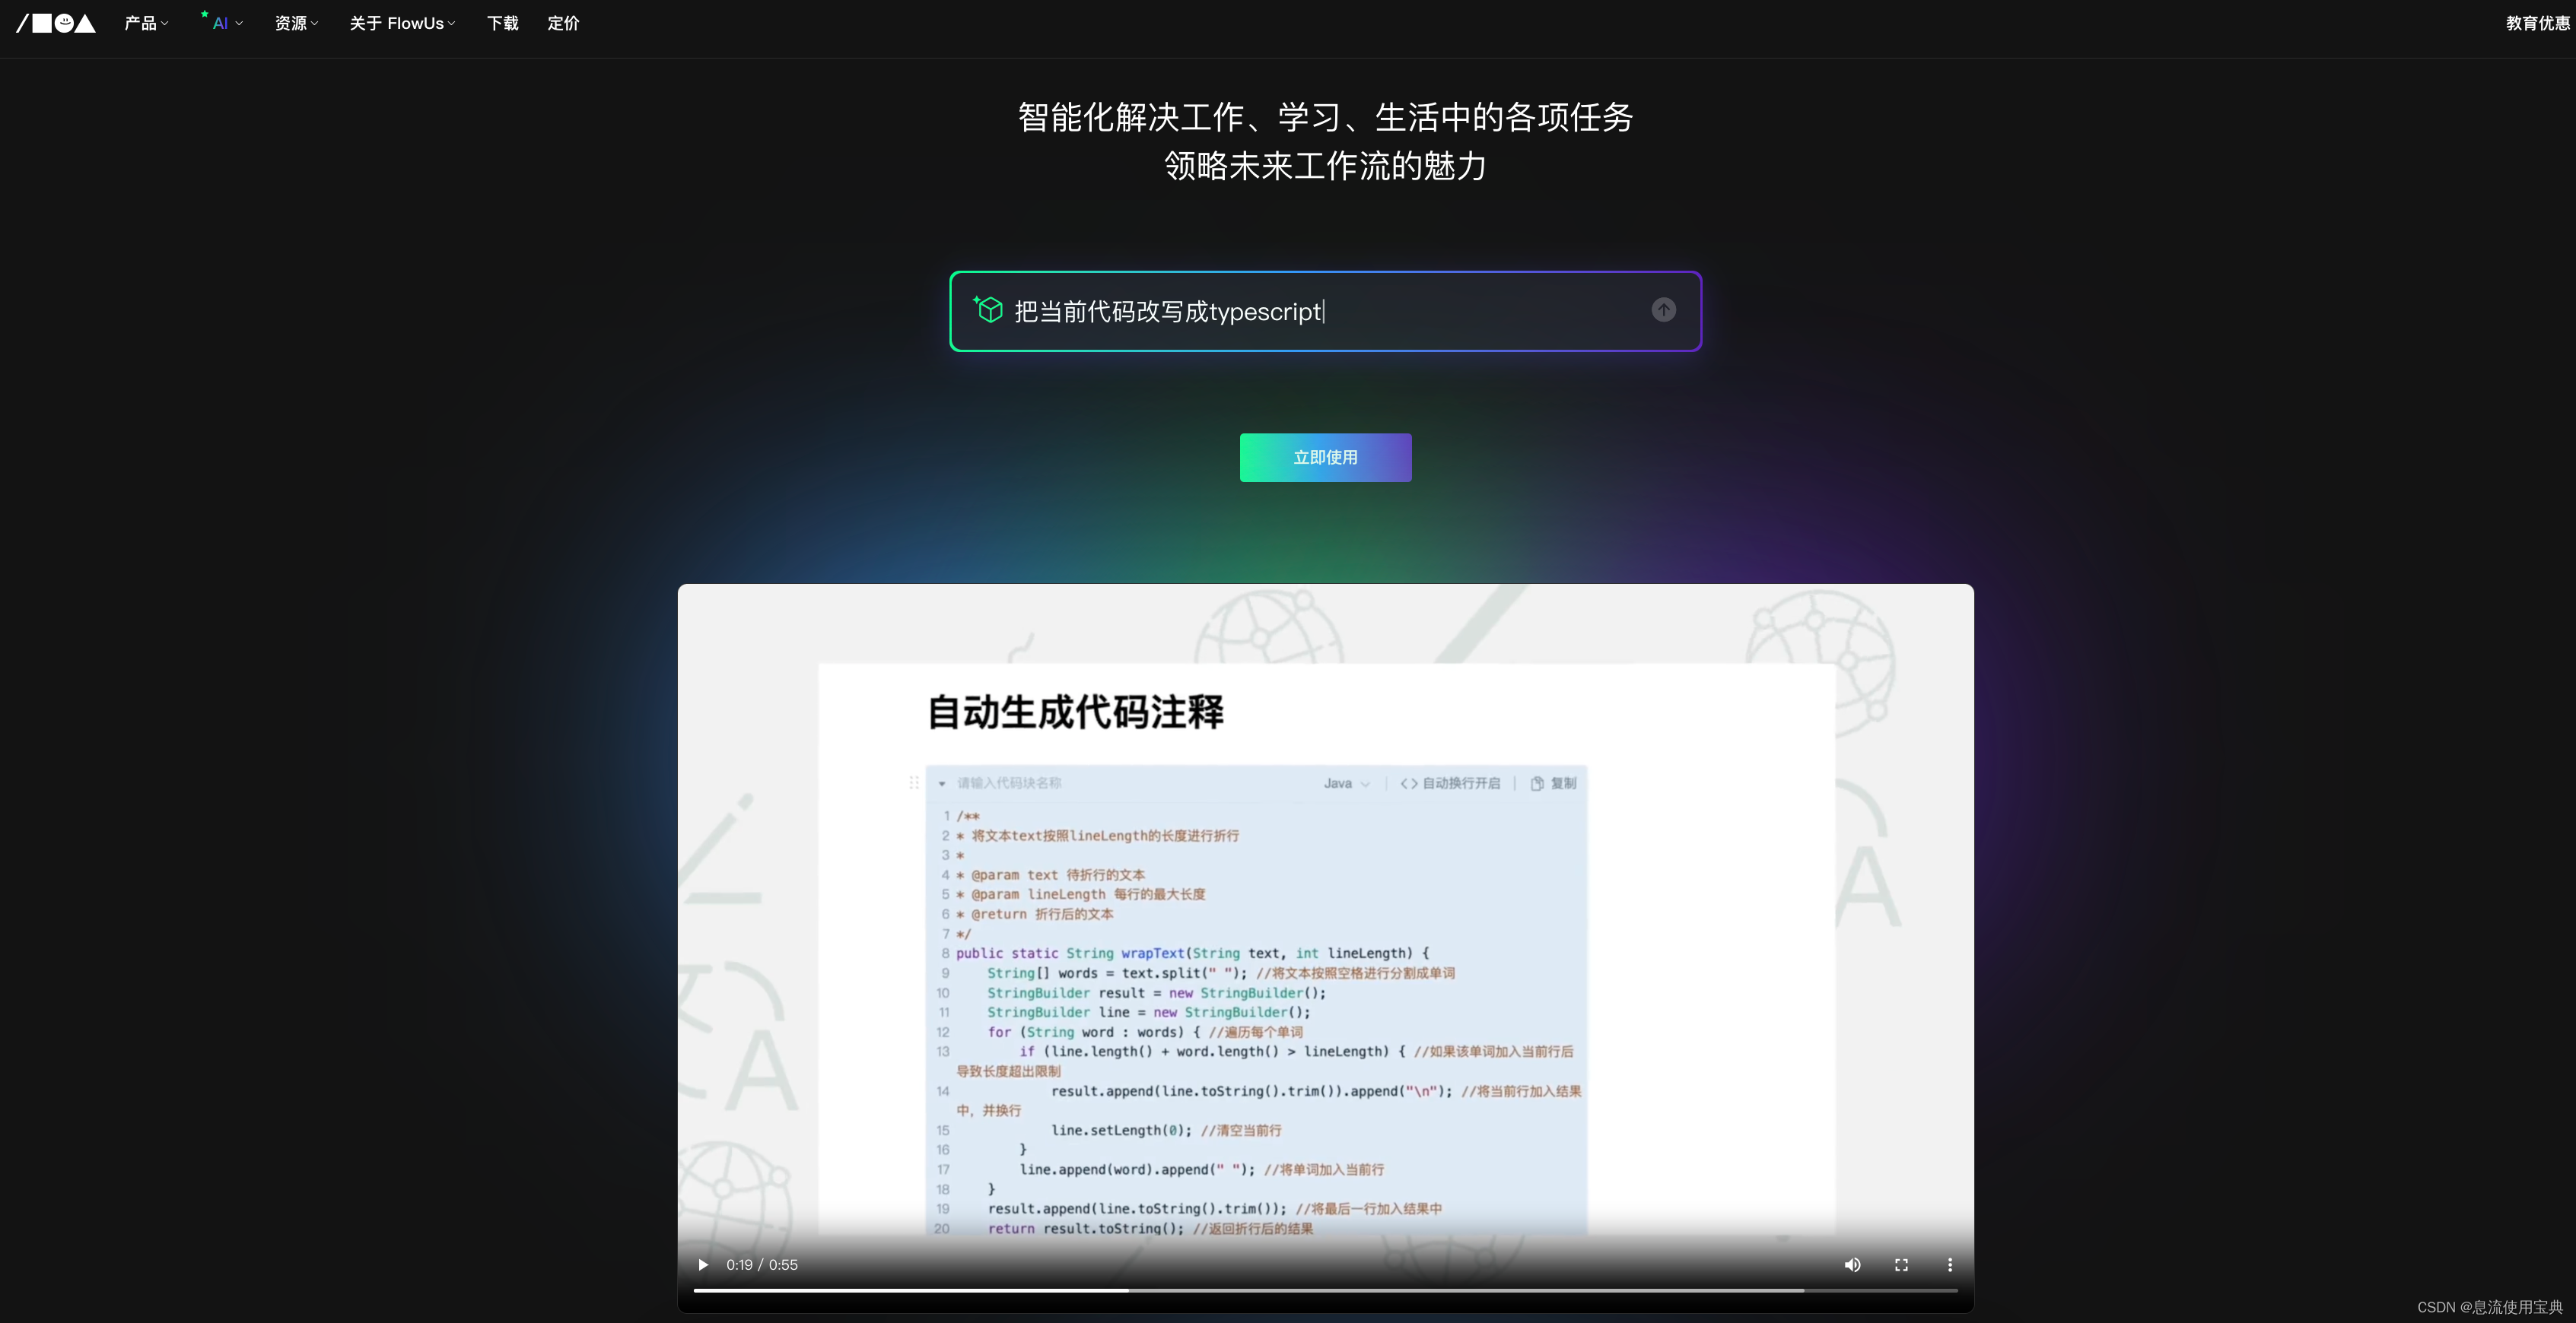Viewport: 2576px width, 1323px height.
Task: Open the 关于 FlowUs menu
Action: pyautogui.click(x=402, y=22)
